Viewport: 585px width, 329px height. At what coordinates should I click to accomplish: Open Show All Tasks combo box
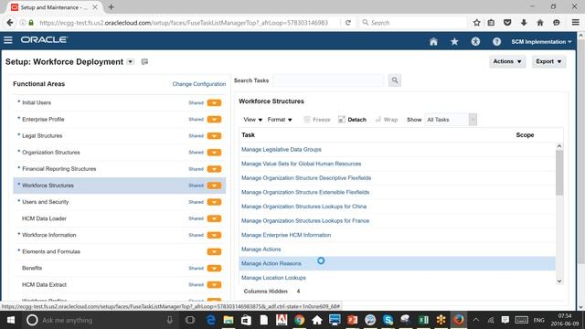(x=451, y=120)
